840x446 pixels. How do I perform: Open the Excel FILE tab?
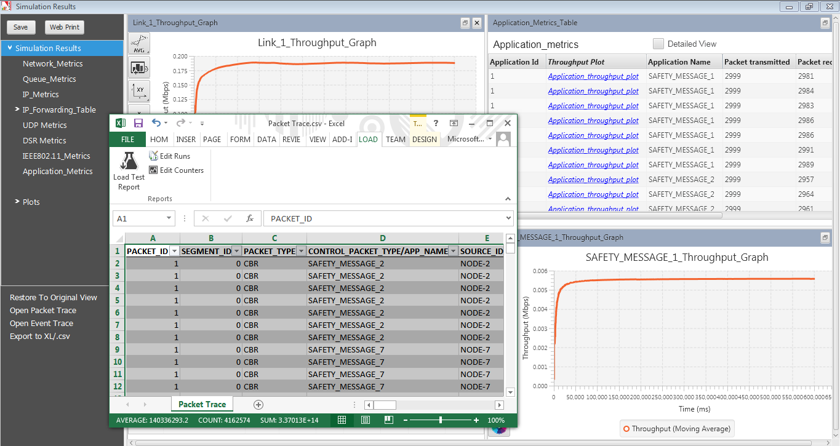pyautogui.click(x=127, y=140)
